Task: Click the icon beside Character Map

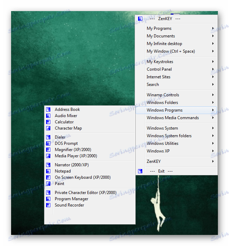Action: pos(48,128)
